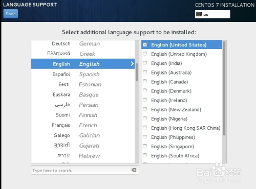The height and width of the screenshot is (189, 256).
Task: Select Galego Galician language row
Action: tap(83, 135)
